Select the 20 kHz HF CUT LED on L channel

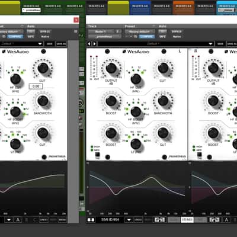[143, 73]
